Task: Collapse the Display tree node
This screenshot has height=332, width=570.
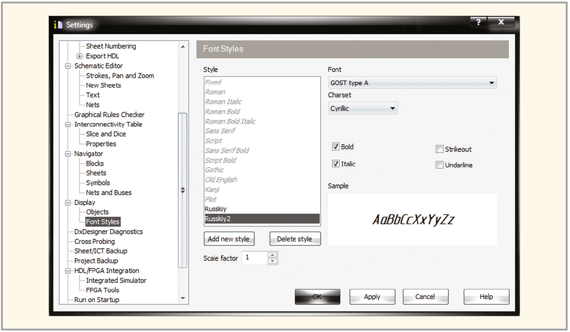Action: (x=68, y=202)
